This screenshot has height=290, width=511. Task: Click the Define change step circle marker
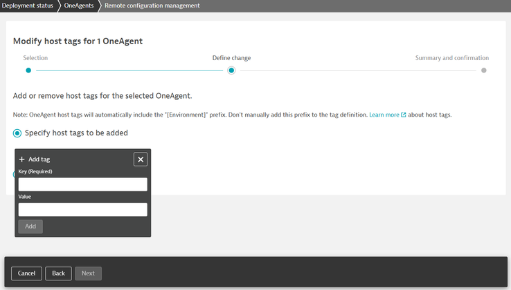pos(231,70)
